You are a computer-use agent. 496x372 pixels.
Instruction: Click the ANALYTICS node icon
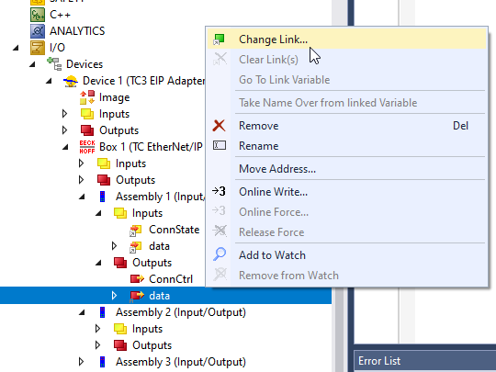(x=38, y=31)
